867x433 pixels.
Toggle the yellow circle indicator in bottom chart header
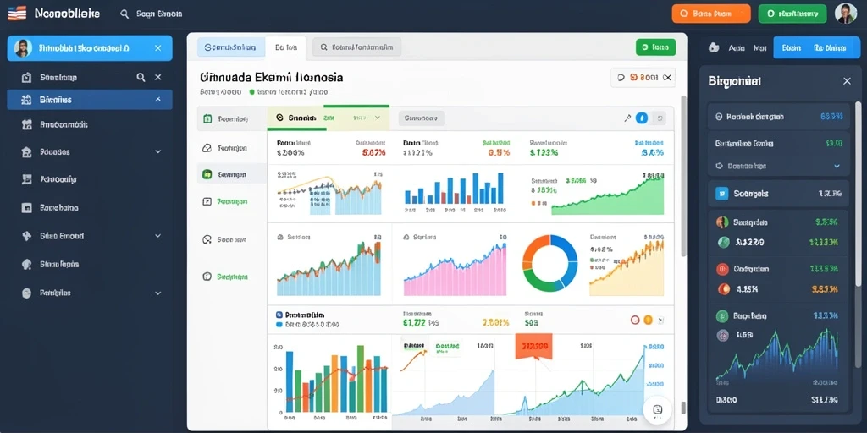tap(648, 319)
